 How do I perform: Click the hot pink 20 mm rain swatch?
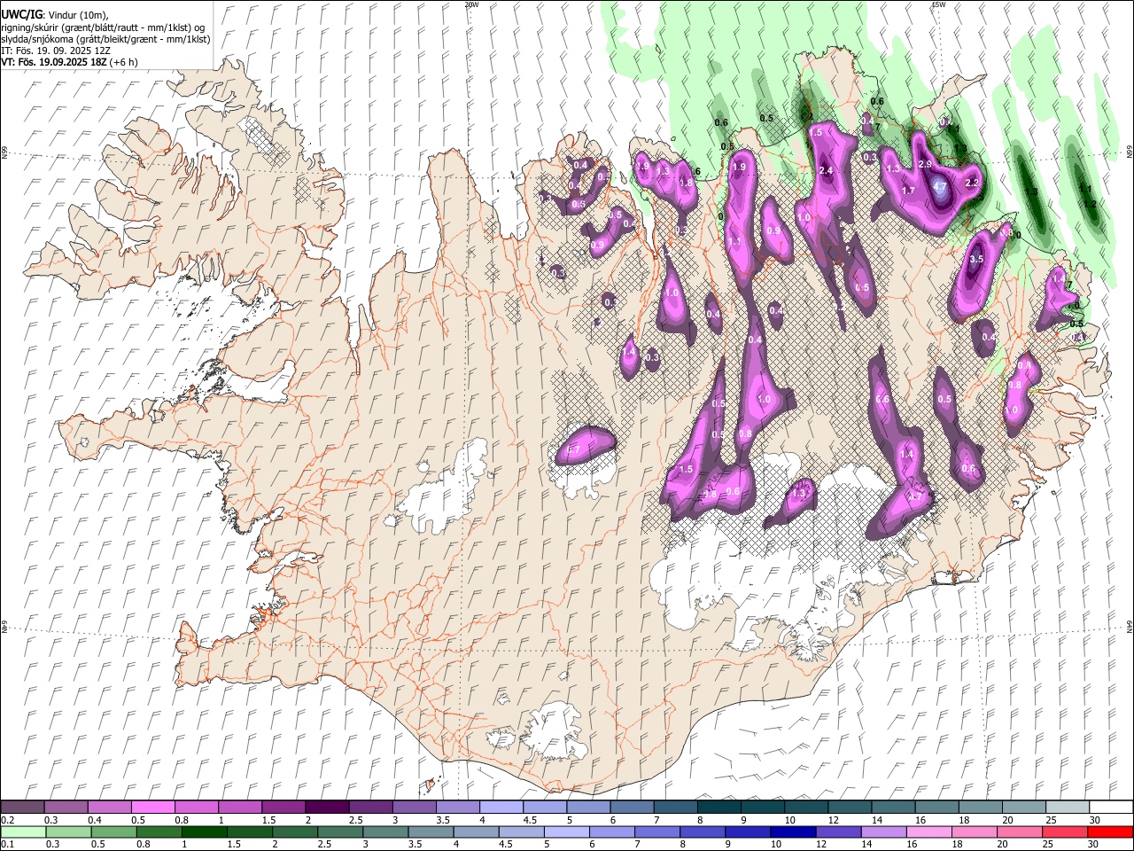[x=1021, y=831]
